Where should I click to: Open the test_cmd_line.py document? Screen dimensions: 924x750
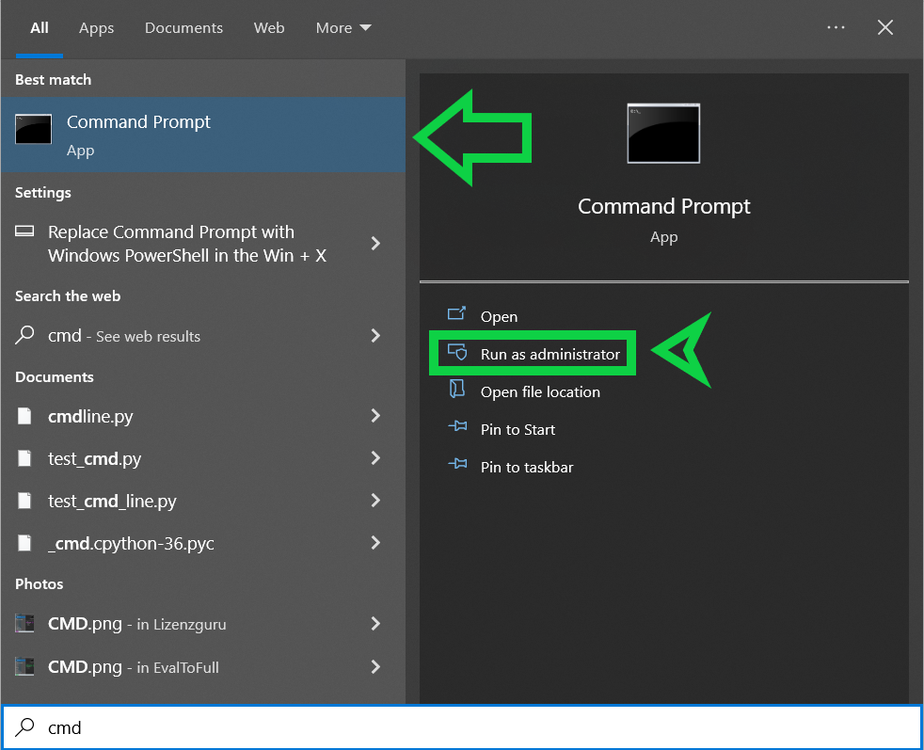203,501
